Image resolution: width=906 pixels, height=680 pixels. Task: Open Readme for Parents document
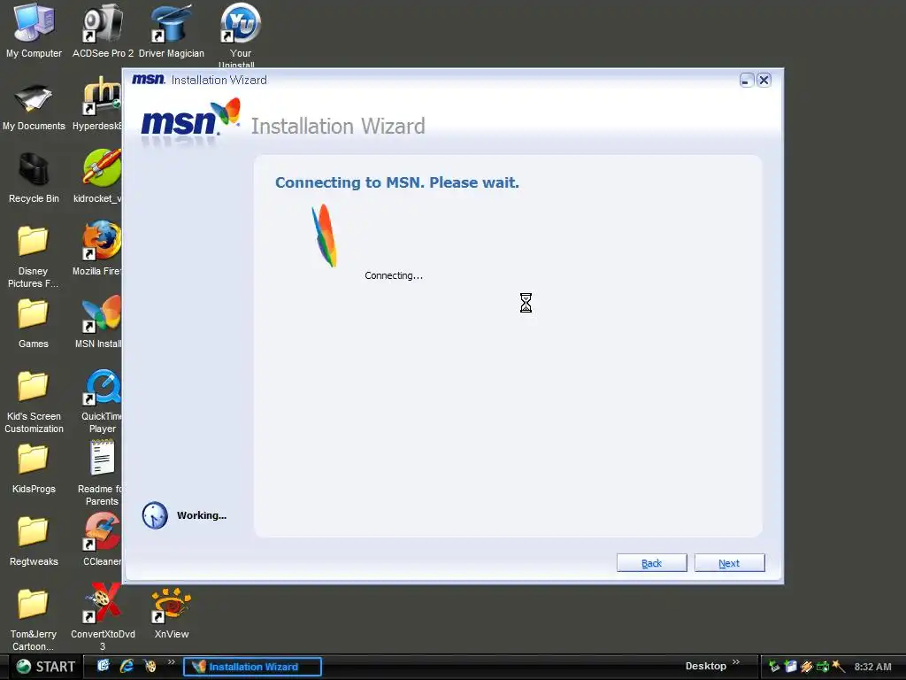(x=103, y=458)
